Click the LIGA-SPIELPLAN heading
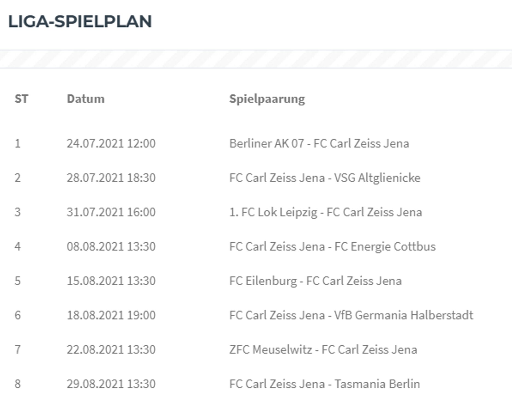512x394 pixels. pyautogui.click(x=80, y=21)
